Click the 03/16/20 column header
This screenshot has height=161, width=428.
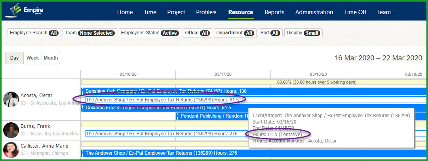[128, 74]
